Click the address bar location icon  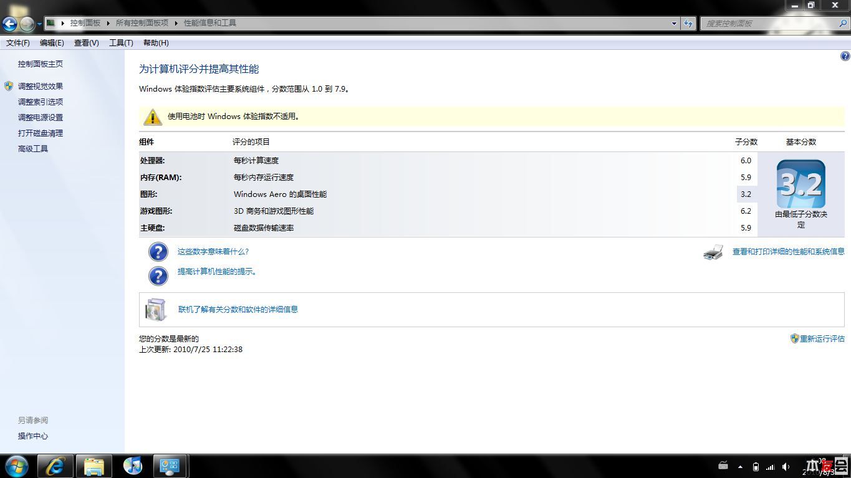click(x=51, y=23)
